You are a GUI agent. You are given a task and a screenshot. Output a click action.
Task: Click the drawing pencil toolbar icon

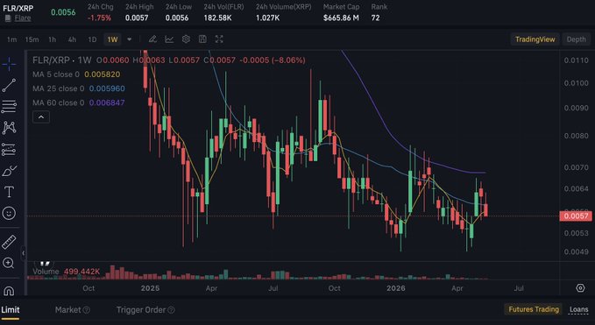point(152,39)
